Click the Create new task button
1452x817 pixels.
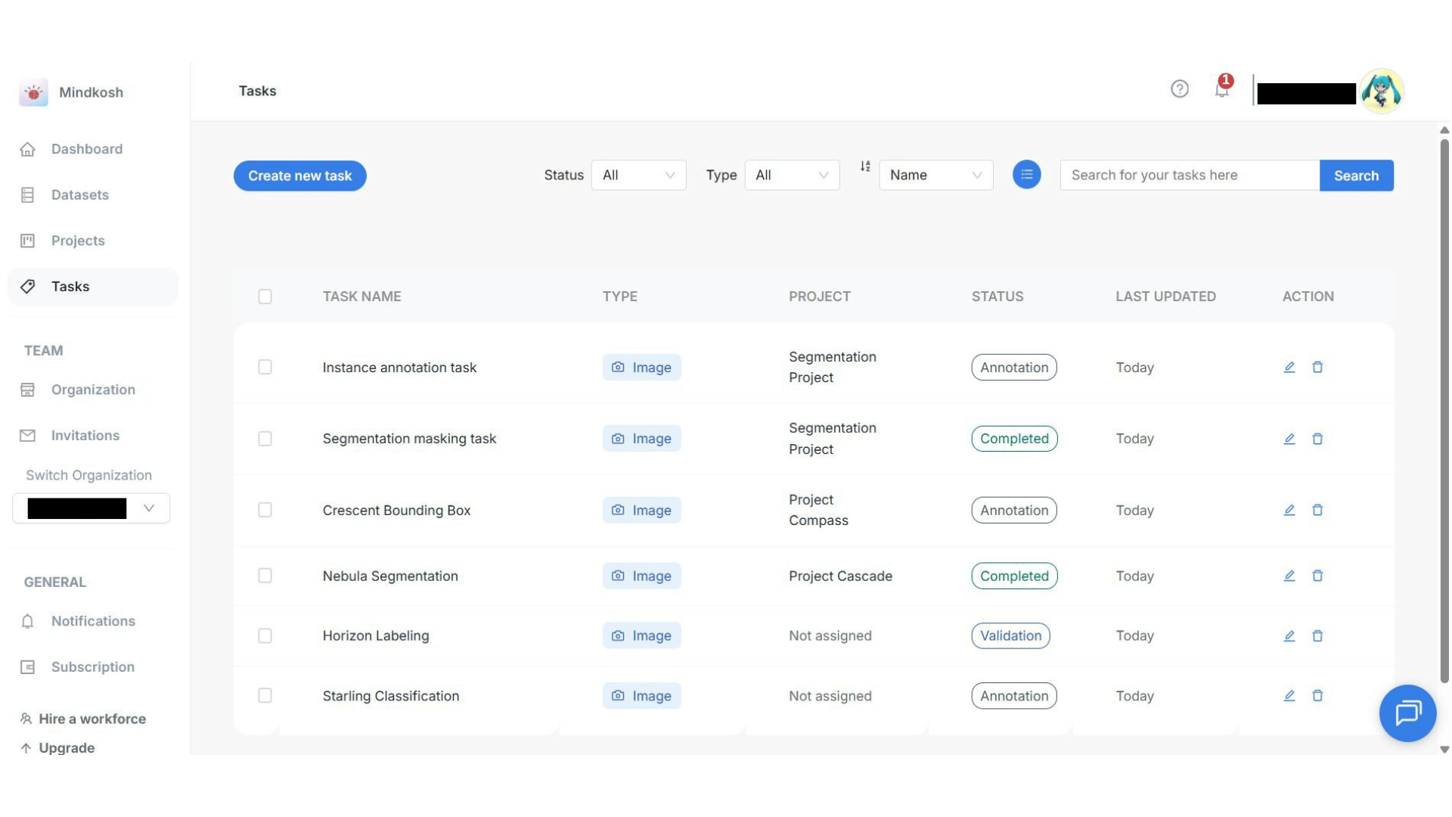tap(299, 176)
